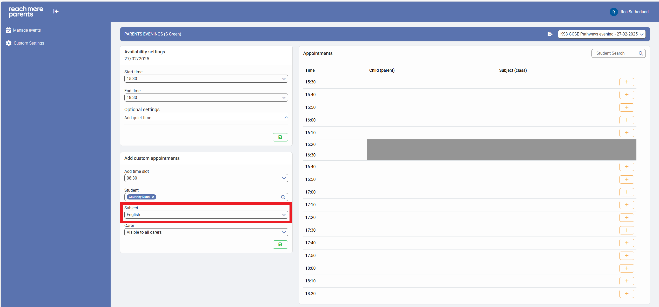Collapse the sidebar with the arrow icon
The image size is (659, 307).
click(56, 11)
